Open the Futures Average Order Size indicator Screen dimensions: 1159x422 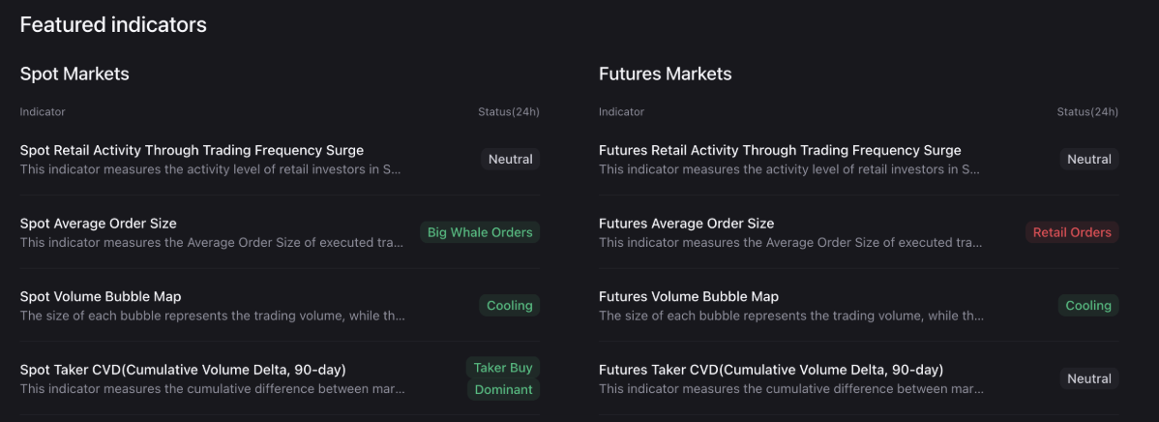pos(686,224)
